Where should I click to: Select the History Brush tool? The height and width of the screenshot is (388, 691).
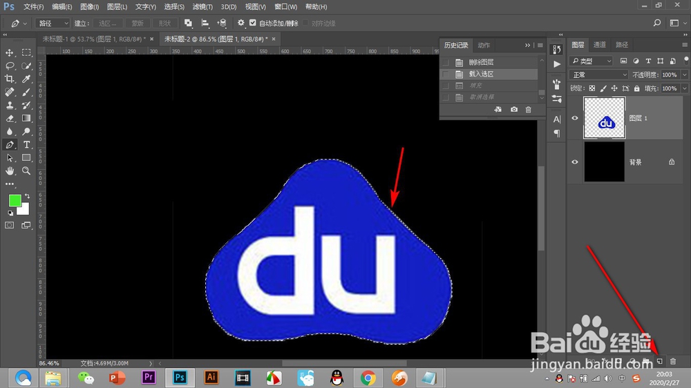pyautogui.click(x=26, y=105)
